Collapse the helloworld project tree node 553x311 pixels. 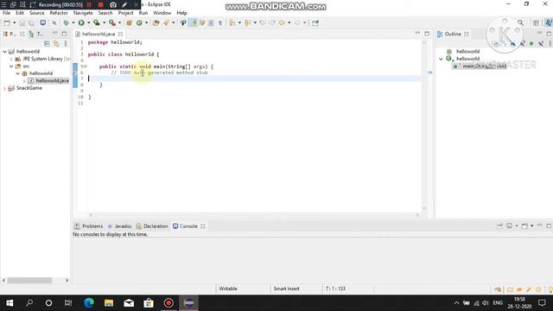pyautogui.click(x=4, y=52)
